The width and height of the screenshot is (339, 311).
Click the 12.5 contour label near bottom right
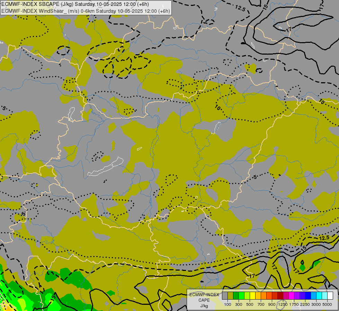(x=324, y=238)
